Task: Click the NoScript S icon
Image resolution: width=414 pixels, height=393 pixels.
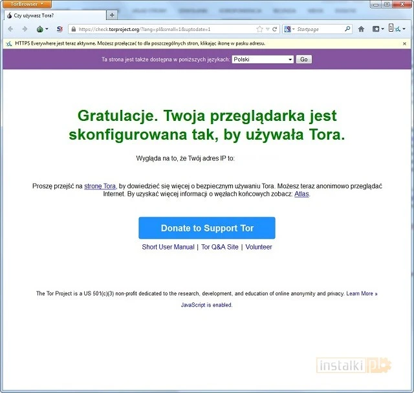Action: coord(60,29)
